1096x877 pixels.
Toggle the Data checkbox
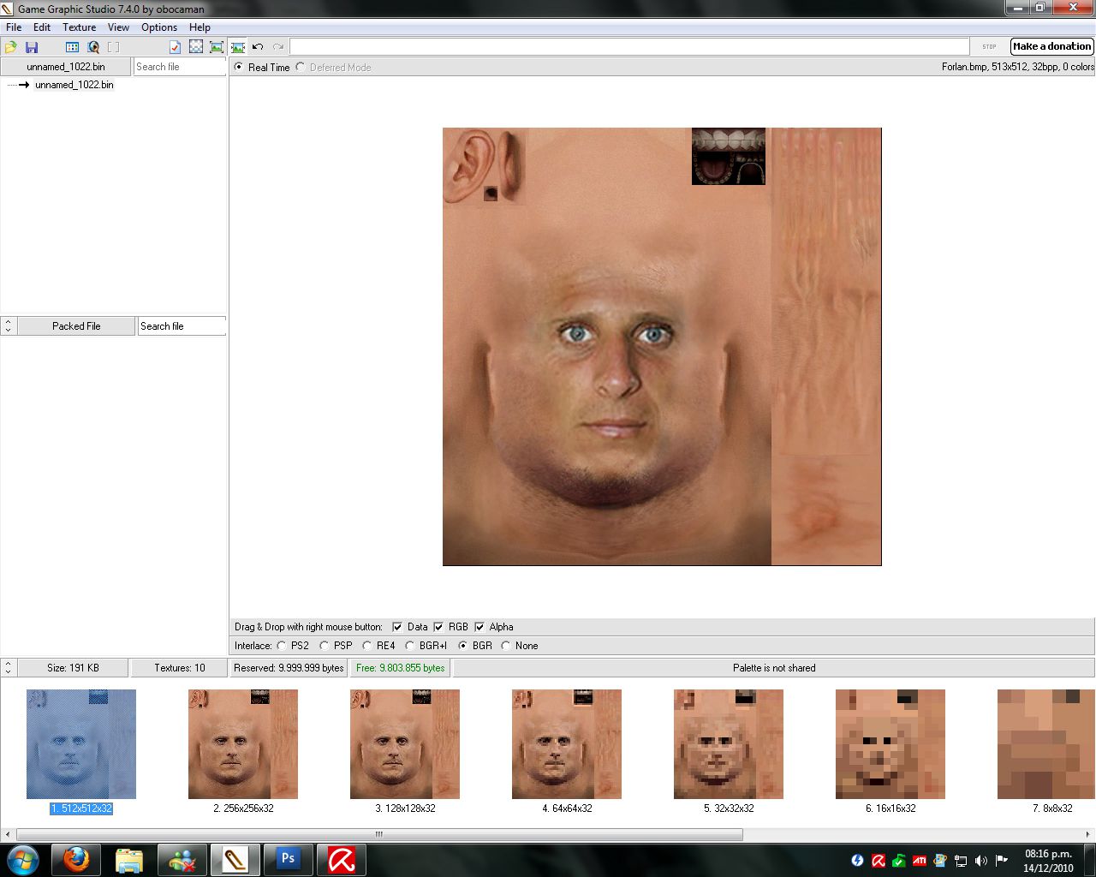pos(397,627)
